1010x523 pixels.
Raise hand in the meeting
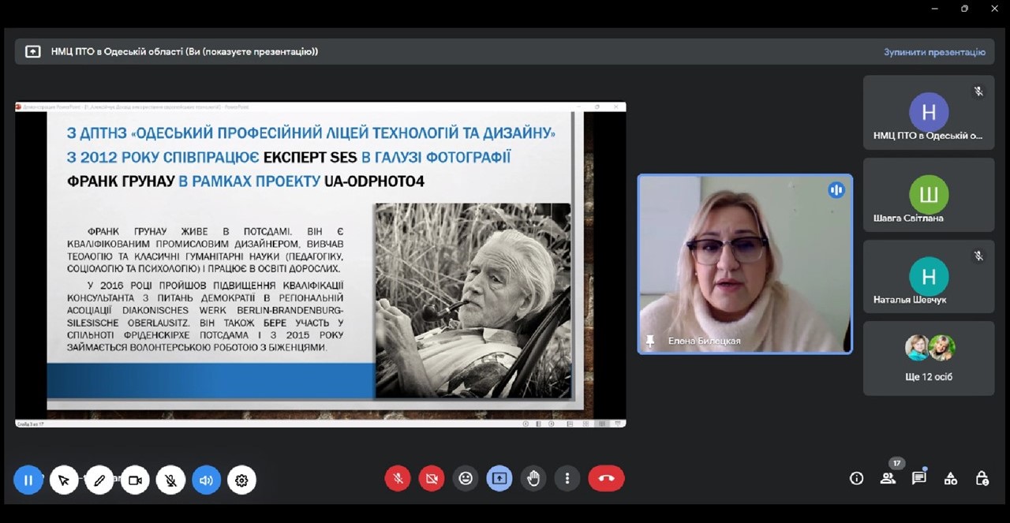click(533, 478)
